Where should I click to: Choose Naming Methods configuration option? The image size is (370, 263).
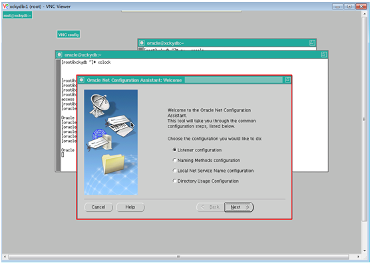pos(174,160)
